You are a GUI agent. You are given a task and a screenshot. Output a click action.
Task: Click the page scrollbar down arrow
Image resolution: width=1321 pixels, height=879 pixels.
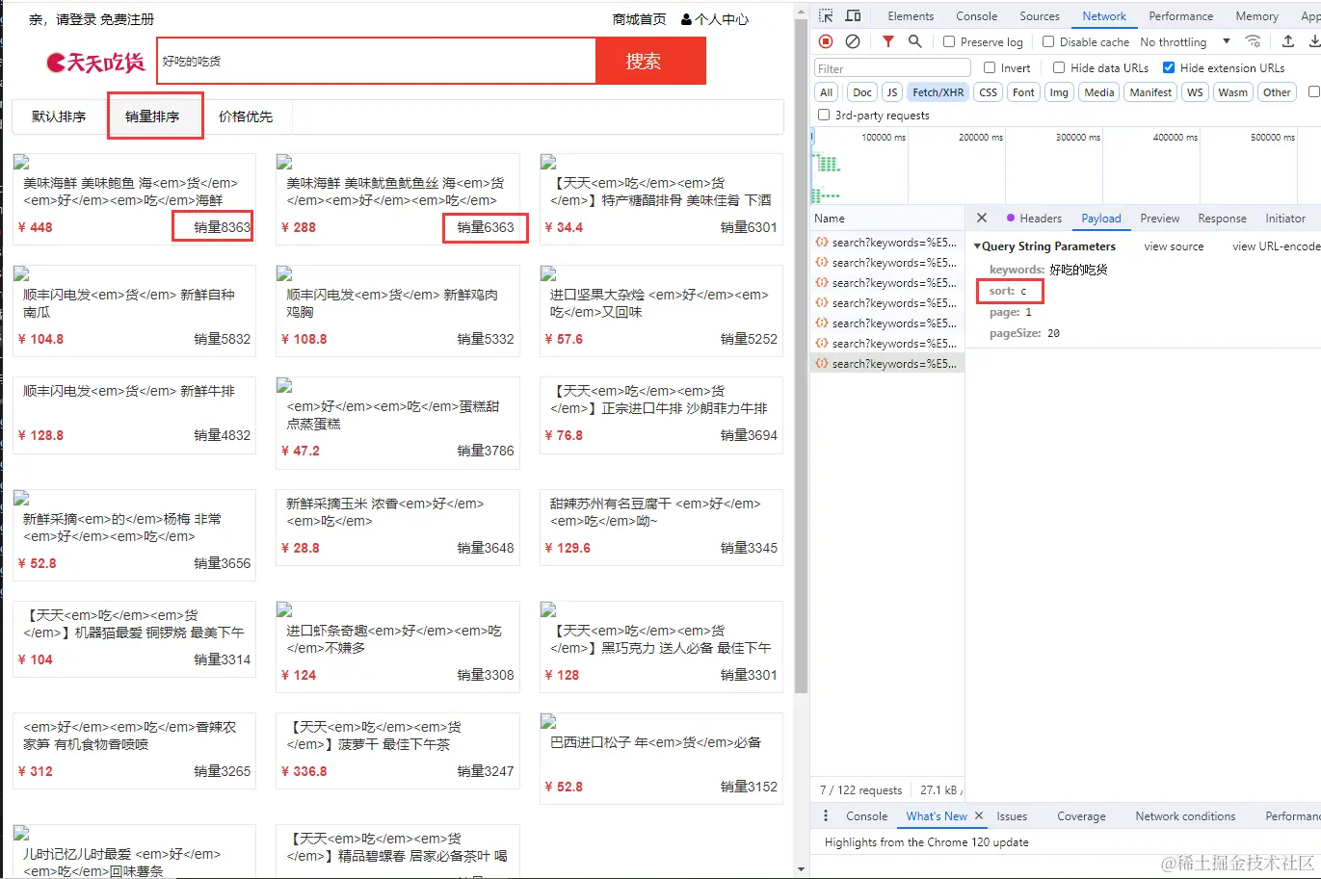[802, 868]
